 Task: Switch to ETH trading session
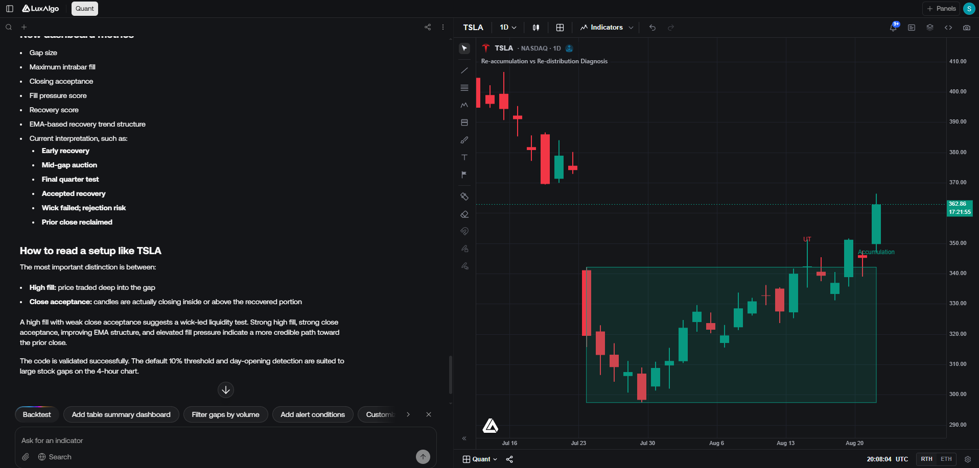click(x=946, y=459)
